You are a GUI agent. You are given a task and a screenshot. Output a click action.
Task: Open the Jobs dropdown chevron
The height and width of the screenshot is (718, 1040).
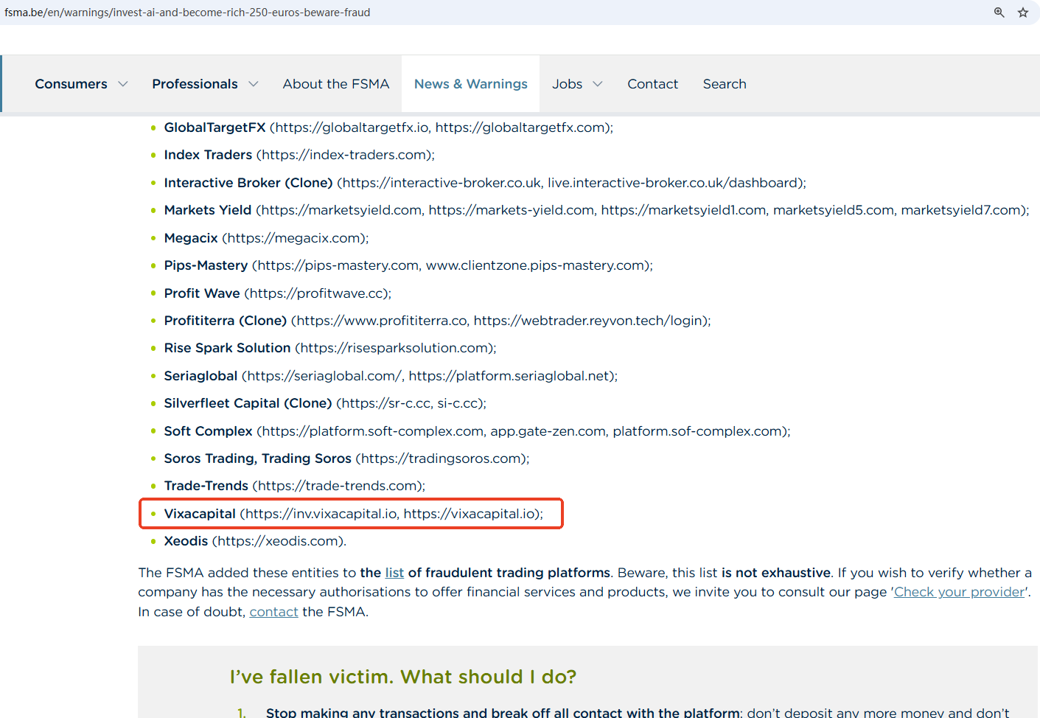[598, 84]
